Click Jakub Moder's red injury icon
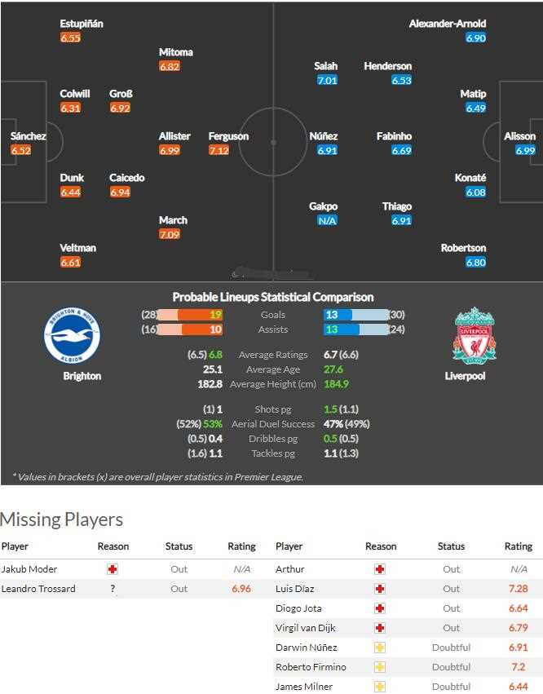 click(x=113, y=569)
